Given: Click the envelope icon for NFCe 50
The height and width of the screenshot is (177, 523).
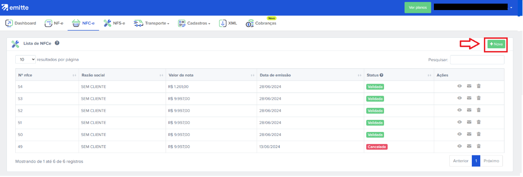Looking at the screenshot, I should [469, 134].
